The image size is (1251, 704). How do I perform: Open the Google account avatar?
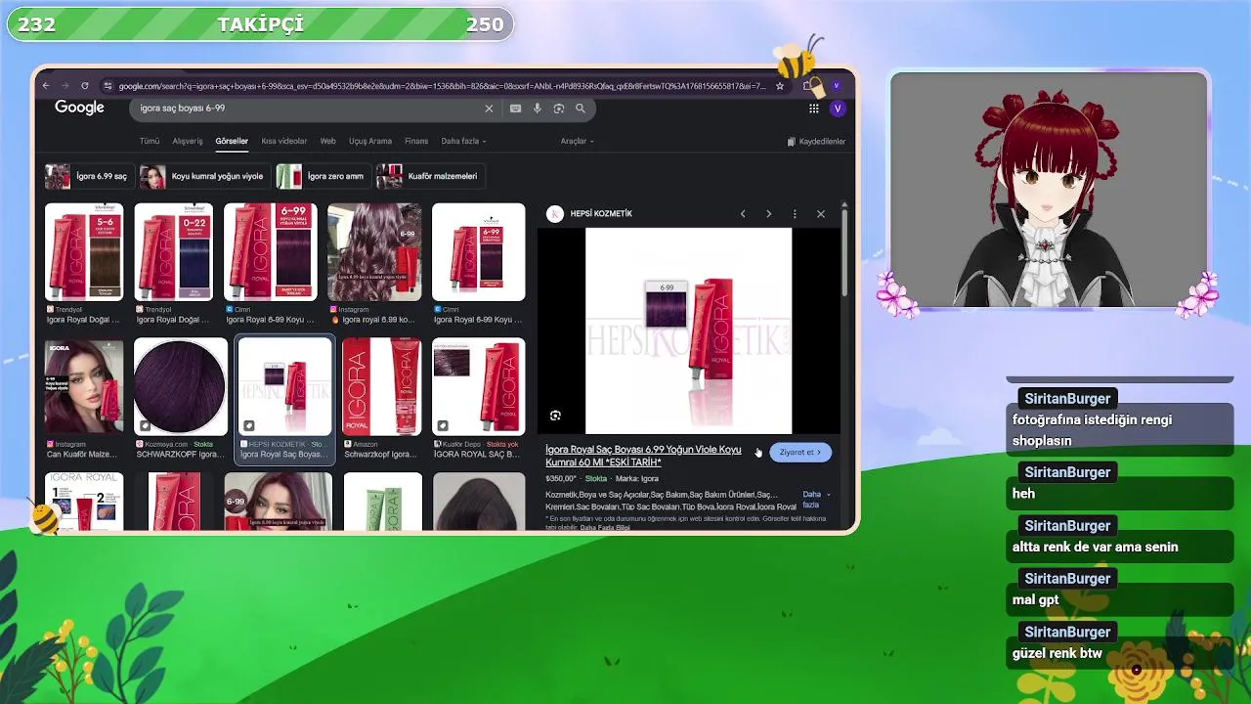[837, 109]
